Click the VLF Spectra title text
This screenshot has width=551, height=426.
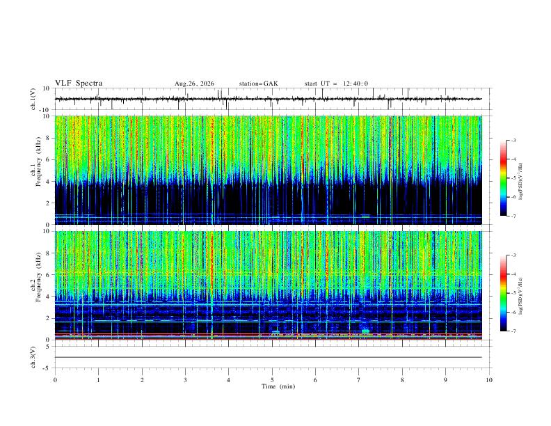(x=79, y=84)
